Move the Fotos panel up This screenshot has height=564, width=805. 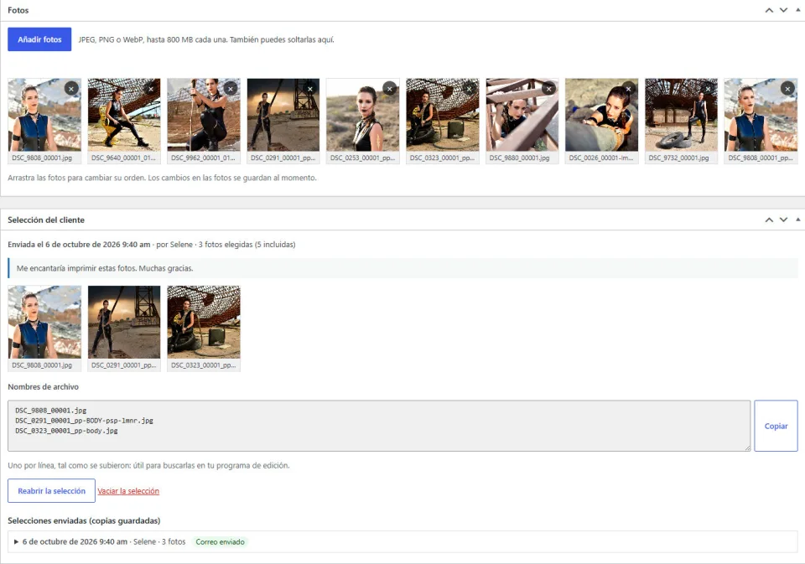[x=769, y=10]
